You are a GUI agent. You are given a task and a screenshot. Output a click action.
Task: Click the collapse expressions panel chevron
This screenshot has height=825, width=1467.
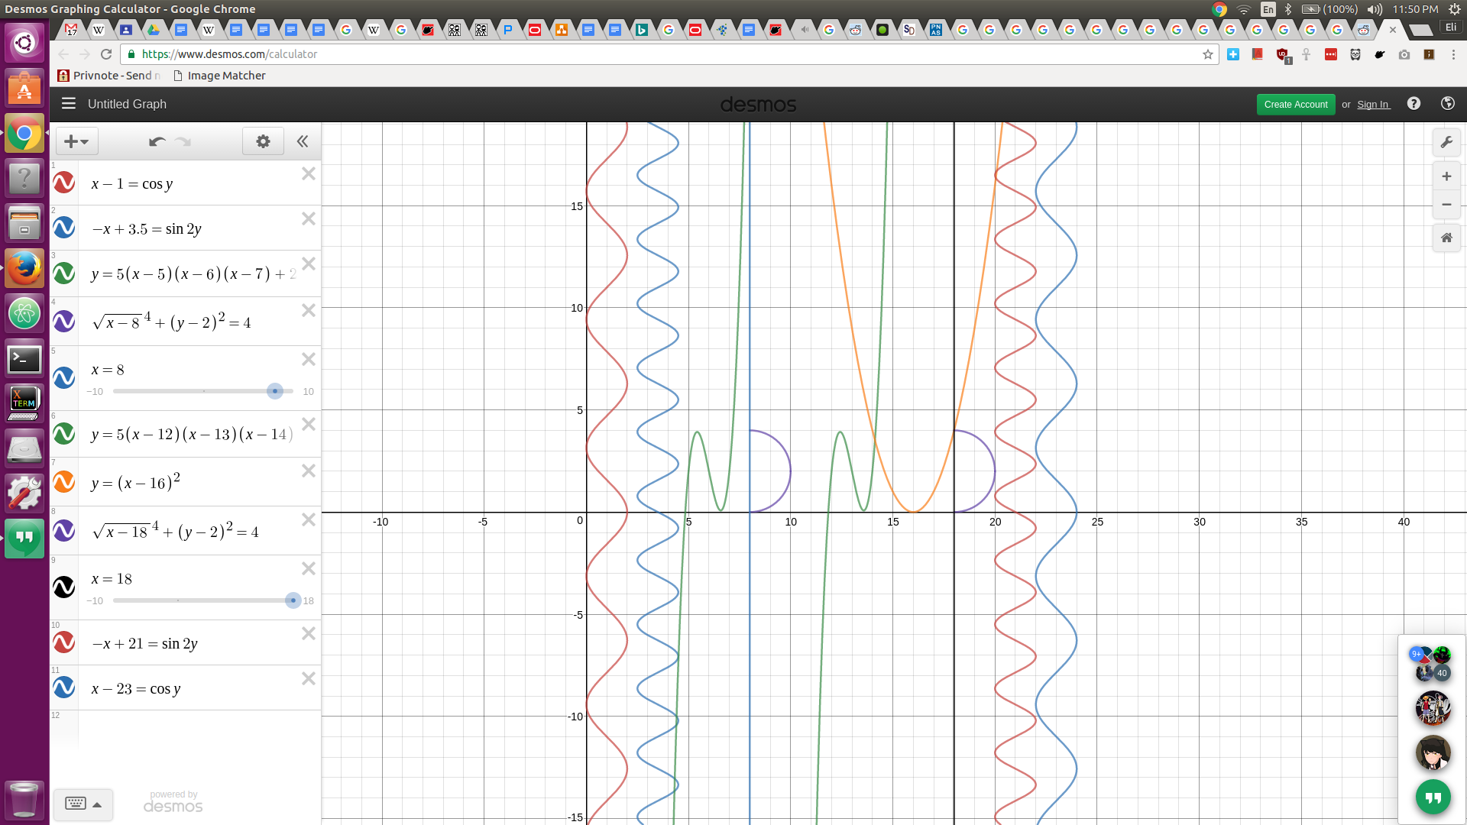(303, 141)
